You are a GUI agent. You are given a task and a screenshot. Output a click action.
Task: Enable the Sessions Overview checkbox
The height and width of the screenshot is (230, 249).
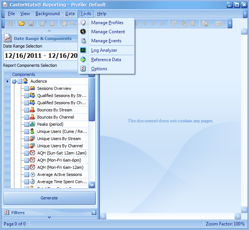(x=26, y=88)
